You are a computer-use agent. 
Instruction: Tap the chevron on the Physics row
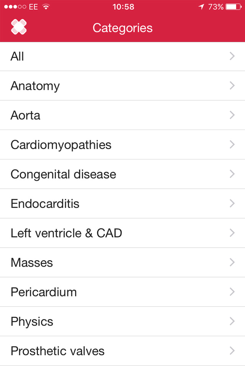pos(232,321)
